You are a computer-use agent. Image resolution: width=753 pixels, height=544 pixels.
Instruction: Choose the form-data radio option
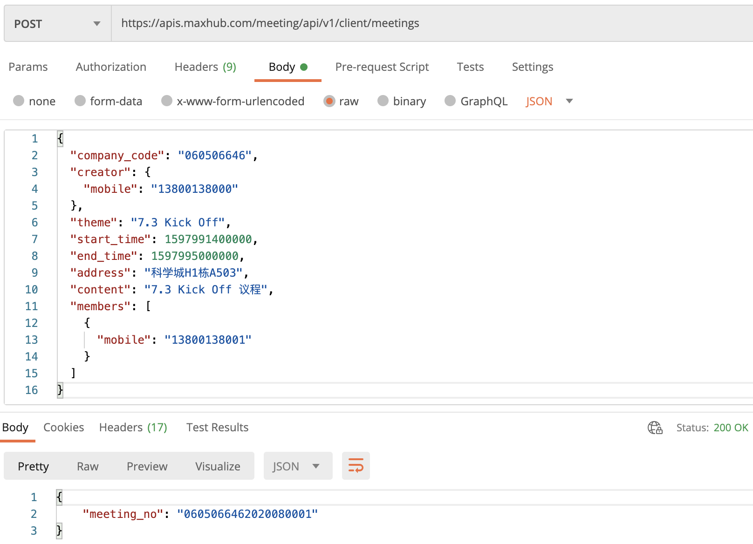[80, 101]
